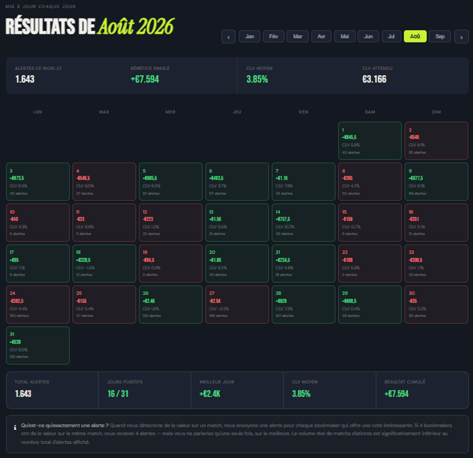Go to previous months with left chevron
Screen dimensions: 473x458
click(228, 37)
